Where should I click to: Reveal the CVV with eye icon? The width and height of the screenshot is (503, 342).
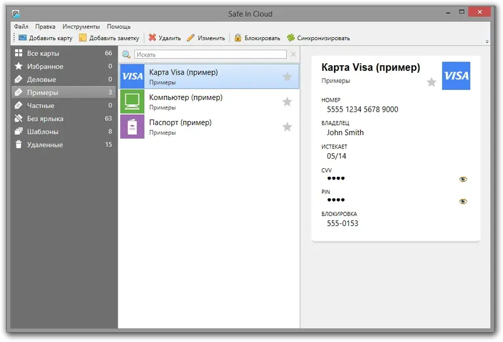tap(463, 179)
